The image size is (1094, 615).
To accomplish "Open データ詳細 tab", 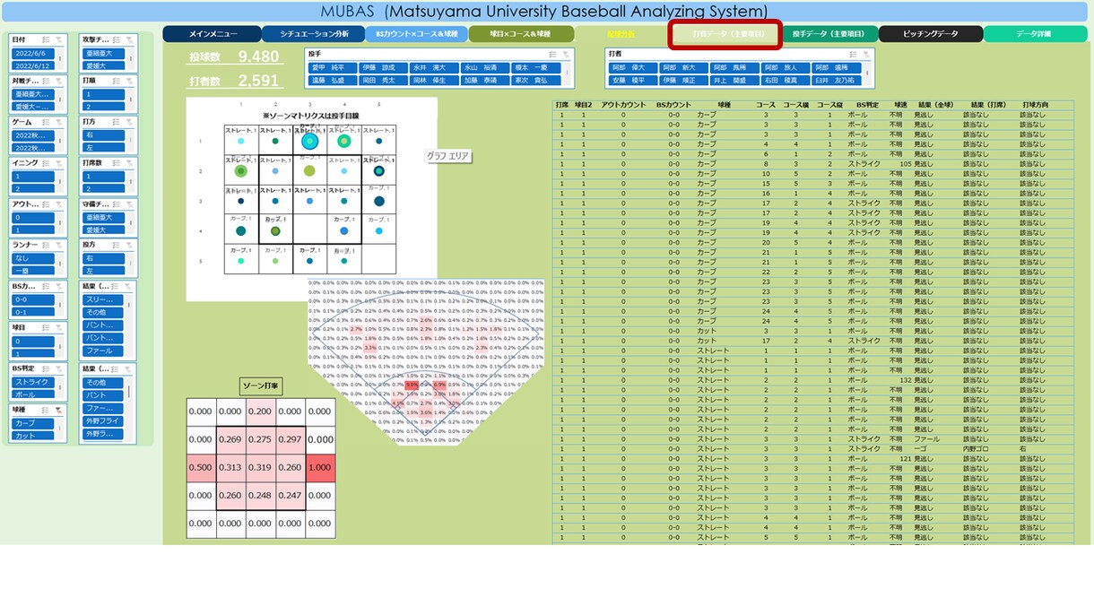I will 1034,34.
